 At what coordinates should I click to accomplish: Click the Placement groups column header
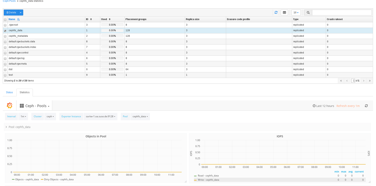point(136,19)
